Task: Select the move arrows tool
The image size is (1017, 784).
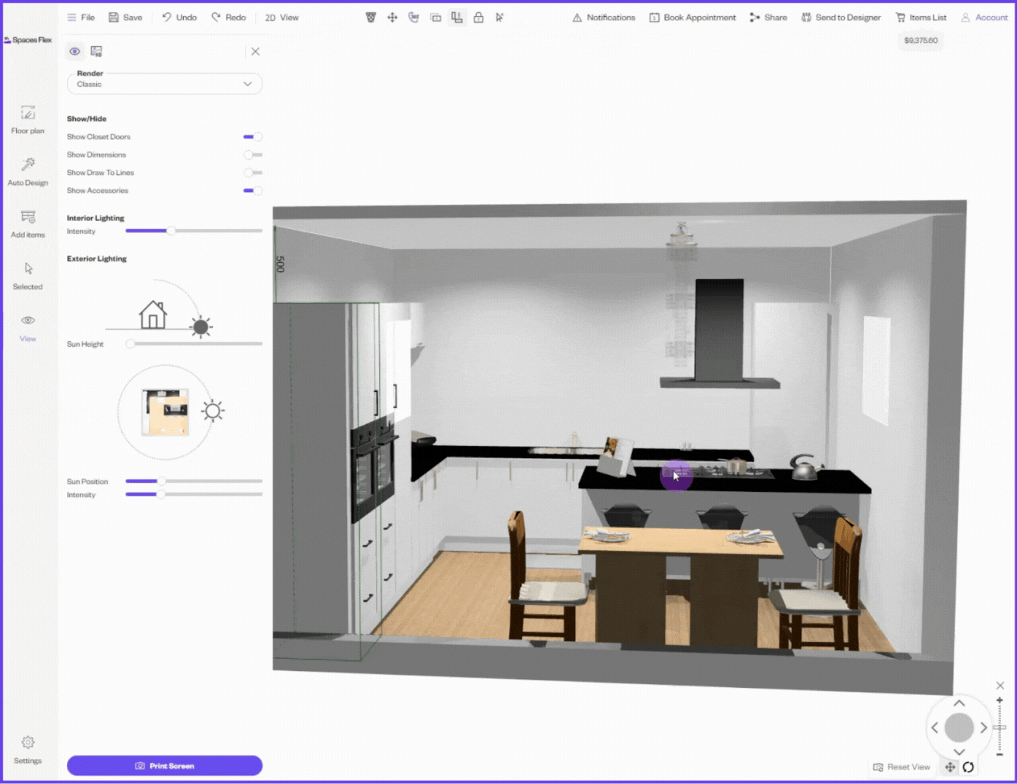Action: 392,17
